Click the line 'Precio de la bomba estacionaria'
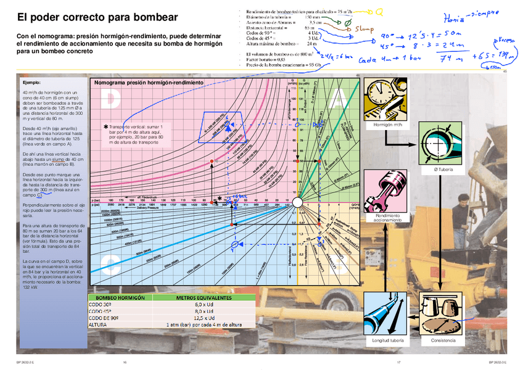The height and width of the screenshot is (370, 523). 284,65
